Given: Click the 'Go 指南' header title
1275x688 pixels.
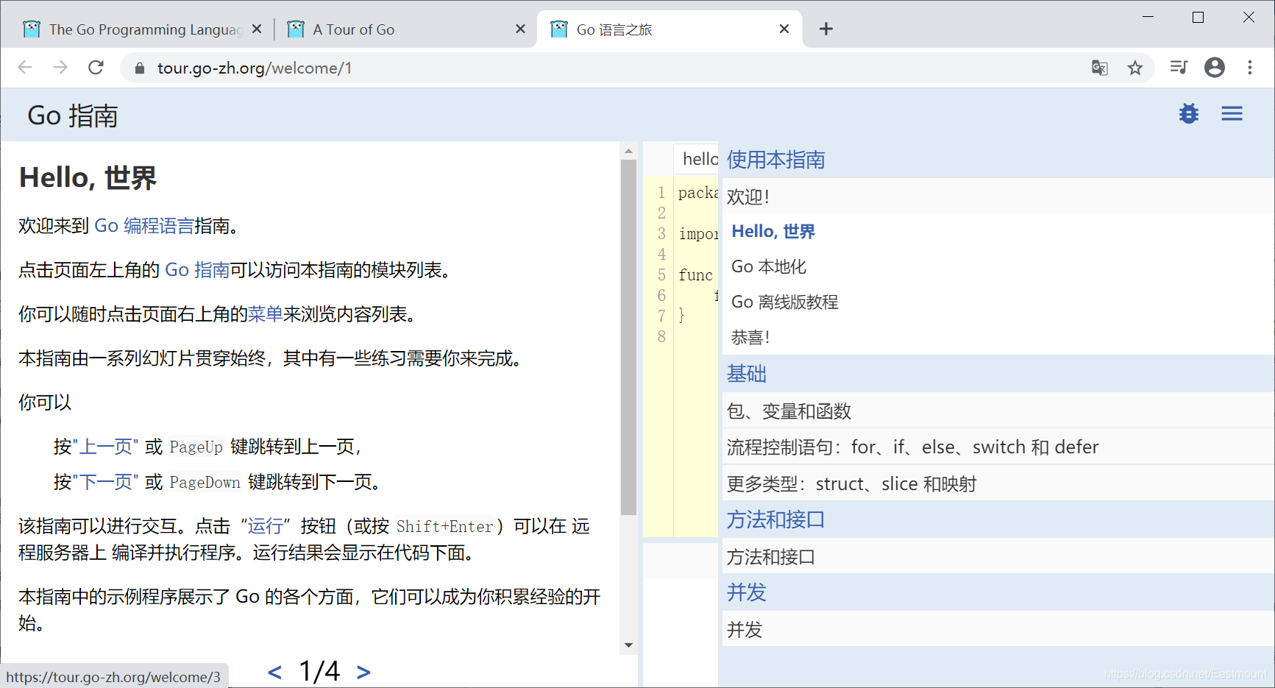Looking at the screenshot, I should click(73, 116).
